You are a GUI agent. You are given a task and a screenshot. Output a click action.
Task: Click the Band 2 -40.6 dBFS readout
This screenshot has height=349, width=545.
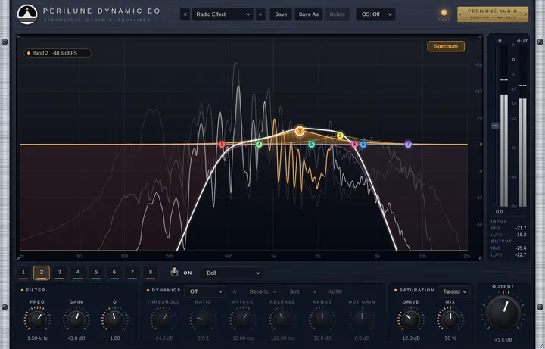58,53
